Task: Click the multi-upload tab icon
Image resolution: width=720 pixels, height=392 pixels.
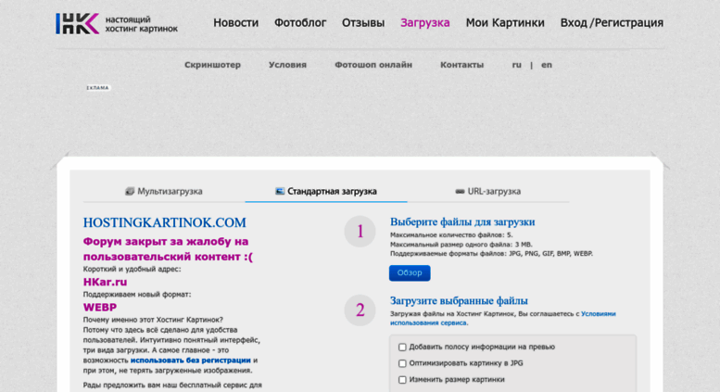Action: 130,191
